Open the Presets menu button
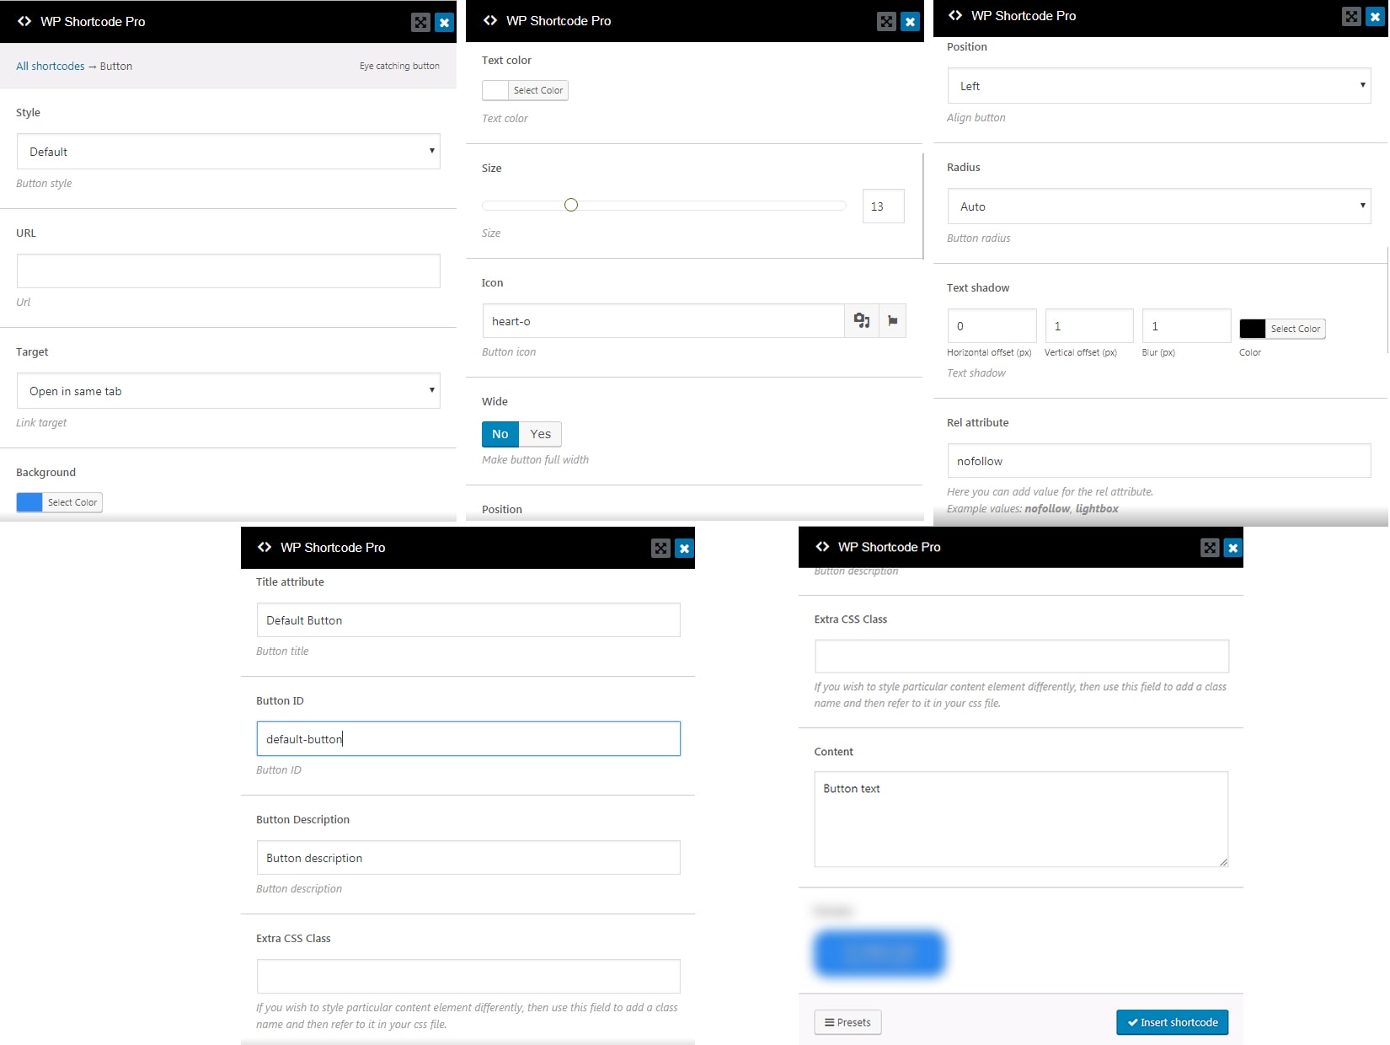Image resolution: width=1390 pixels, height=1045 pixels. pyautogui.click(x=847, y=1022)
